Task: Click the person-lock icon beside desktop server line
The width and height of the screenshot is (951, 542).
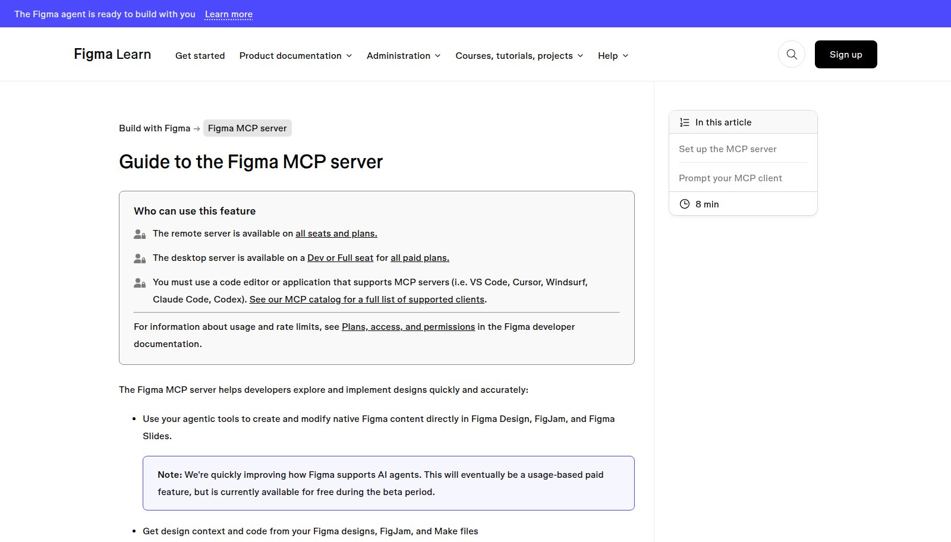Action: coord(140,259)
